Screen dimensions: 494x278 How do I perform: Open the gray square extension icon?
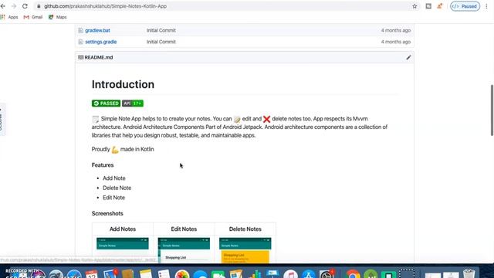pyautogui.click(x=428, y=6)
